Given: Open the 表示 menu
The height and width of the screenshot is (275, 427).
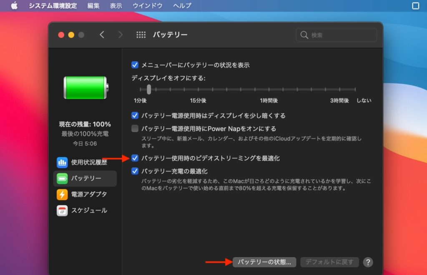Looking at the screenshot, I should (x=116, y=5).
